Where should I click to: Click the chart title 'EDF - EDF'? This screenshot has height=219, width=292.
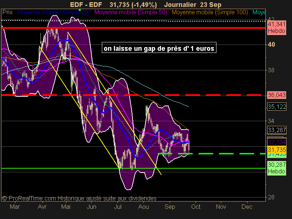(86, 5)
